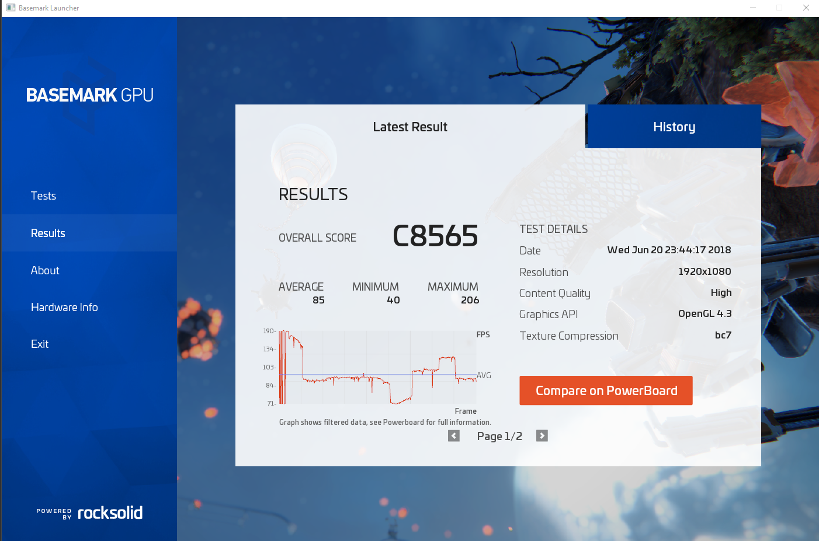Switch to the Latest Result tab
Viewport: 819px width, 541px height.
point(410,126)
